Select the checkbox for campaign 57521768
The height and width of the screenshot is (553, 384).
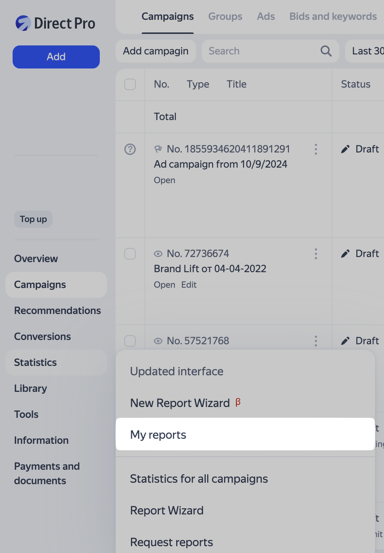pyautogui.click(x=130, y=341)
